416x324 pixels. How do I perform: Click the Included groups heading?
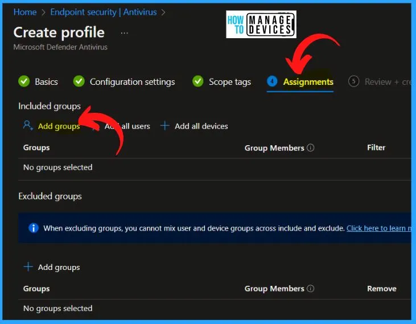[50, 106]
